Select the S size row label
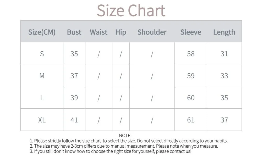This screenshot has width=262, height=157. coord(42,54)
